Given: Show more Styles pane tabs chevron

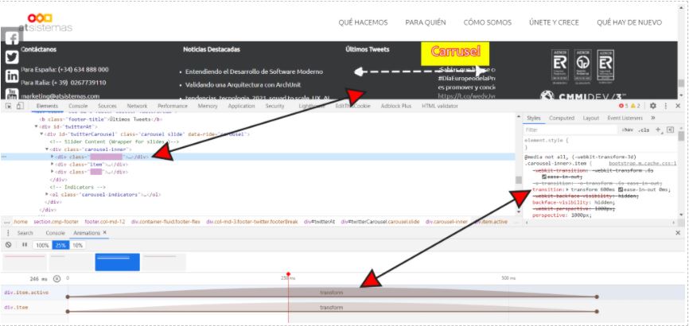Looking at the screenshot, I should coord(653,118).
